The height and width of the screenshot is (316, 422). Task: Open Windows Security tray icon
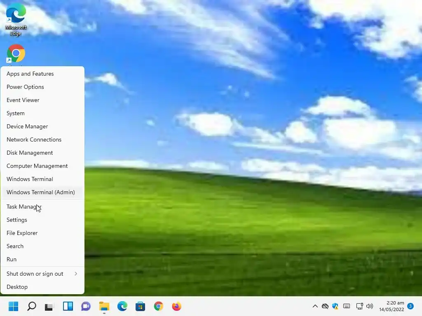[335, 306]
